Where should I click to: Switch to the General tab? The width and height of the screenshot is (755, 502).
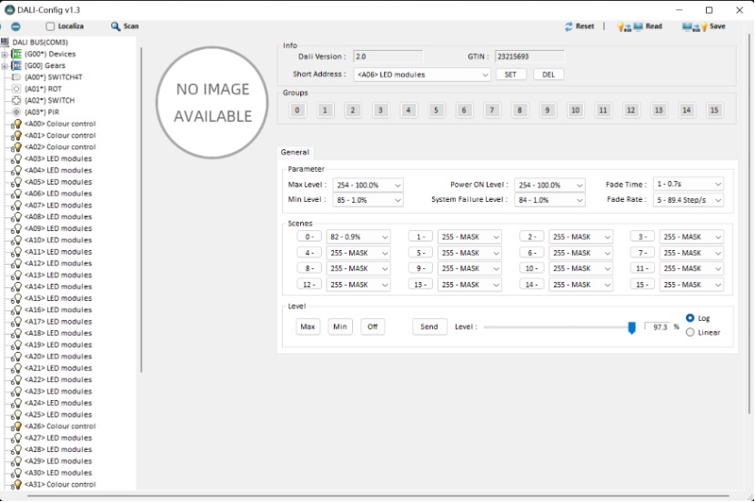(295, 153)
